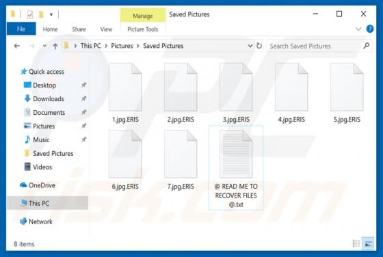Screen dimensions: 383x257
Task: Expand the ribbon with the chevron
Action: point(358,29)
